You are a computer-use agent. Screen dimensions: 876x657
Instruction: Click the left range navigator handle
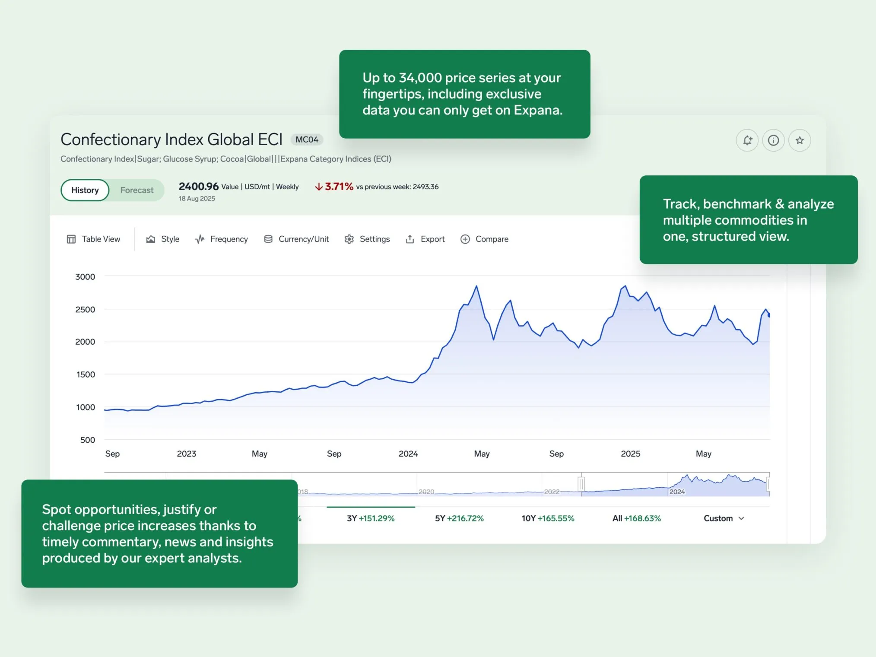(581, 483)
